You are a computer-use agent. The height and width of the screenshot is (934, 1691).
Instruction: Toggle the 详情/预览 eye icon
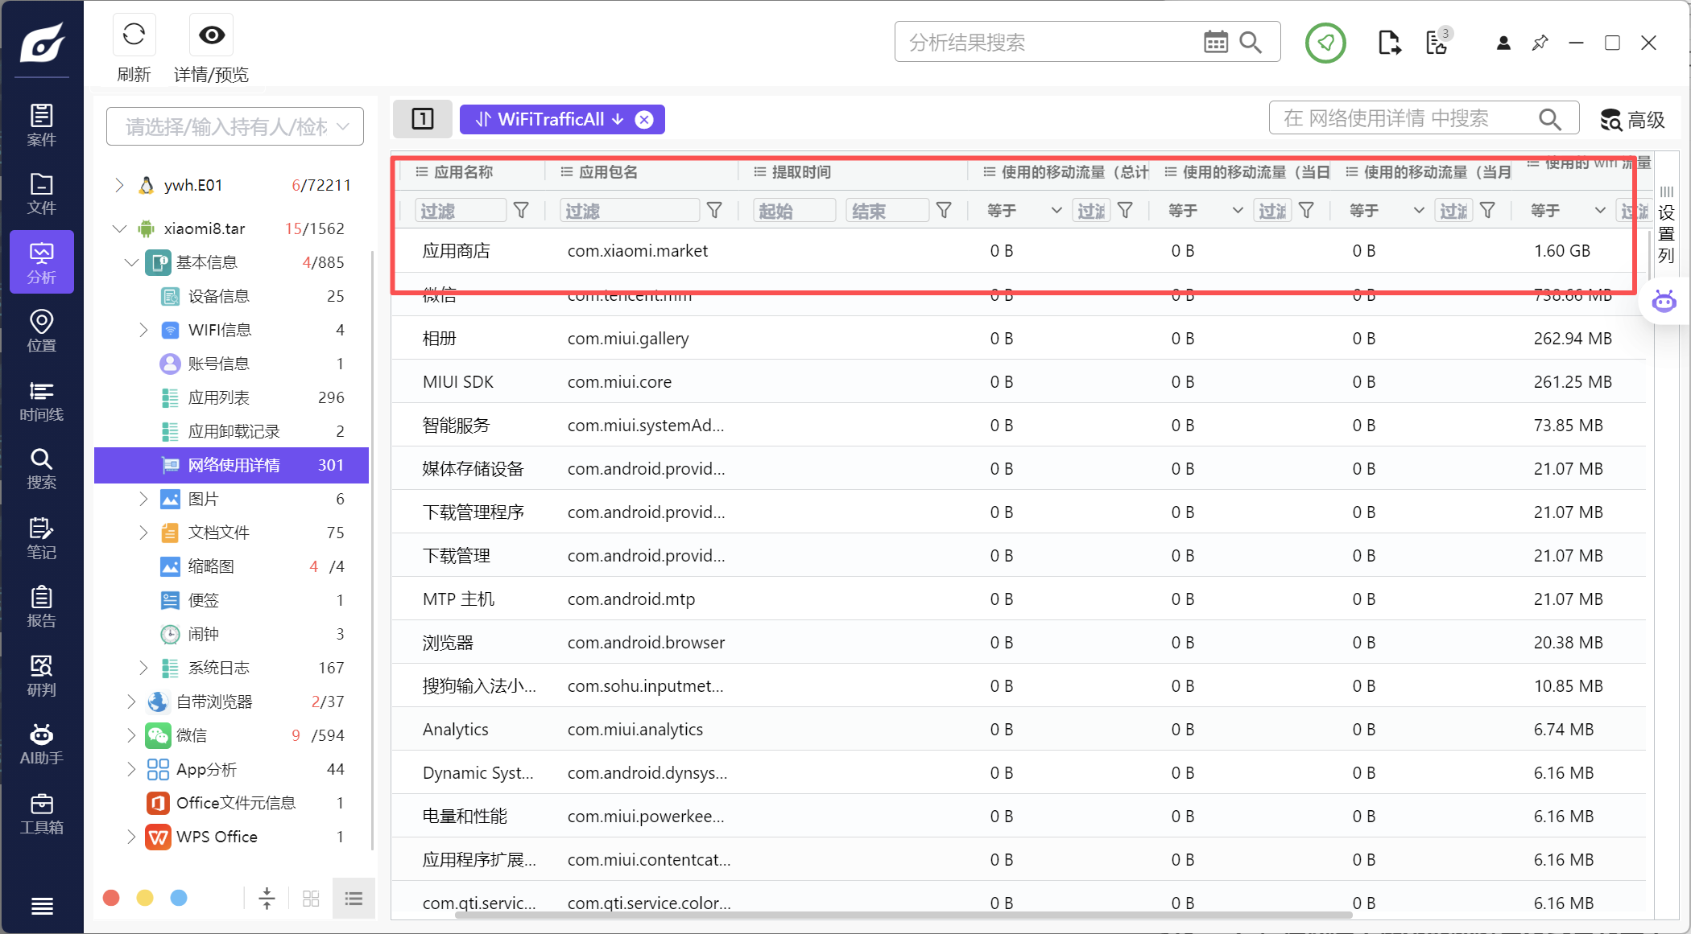[212, 35]
